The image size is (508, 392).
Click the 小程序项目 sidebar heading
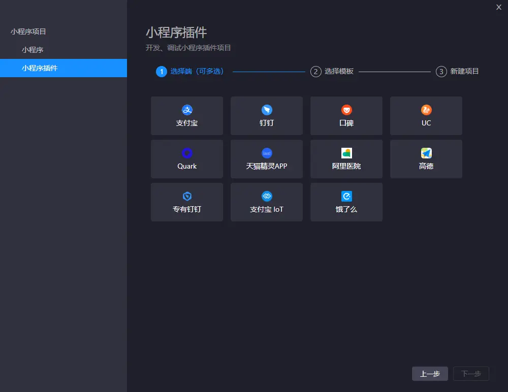pyautogui.click(x=28, y=31)
